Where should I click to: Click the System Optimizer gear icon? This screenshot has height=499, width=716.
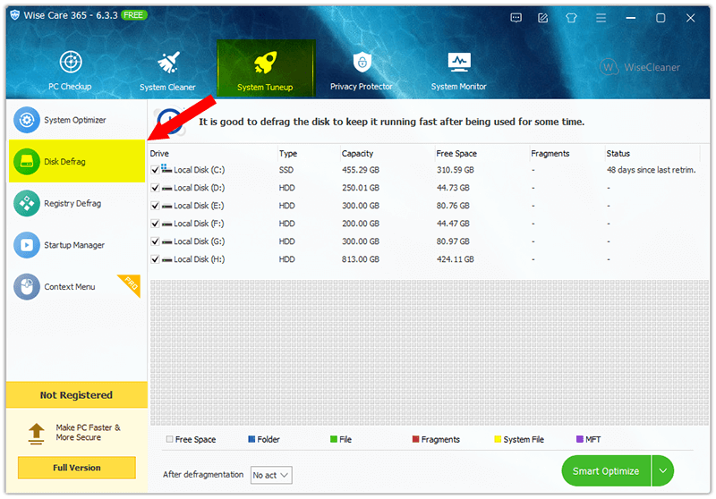(27, 120)
